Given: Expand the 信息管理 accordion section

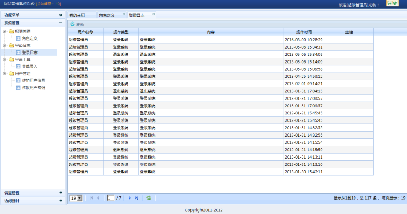Looking at the screenshot, I should tap(61, 192).
